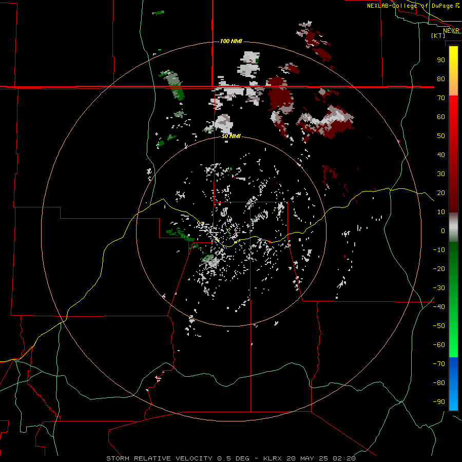Screen dimensions: 462x462
Task: Click the -90 value on the velocity scale
Action: (x=439, y=402)
